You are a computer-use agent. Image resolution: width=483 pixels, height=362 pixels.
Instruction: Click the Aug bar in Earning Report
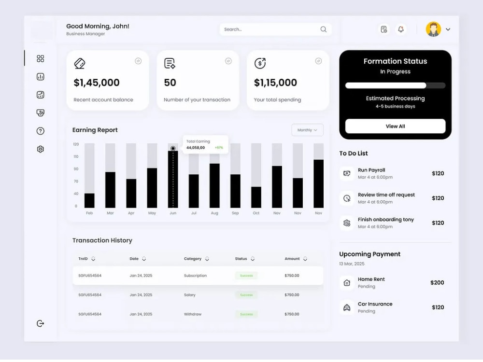tap(214, 186)
